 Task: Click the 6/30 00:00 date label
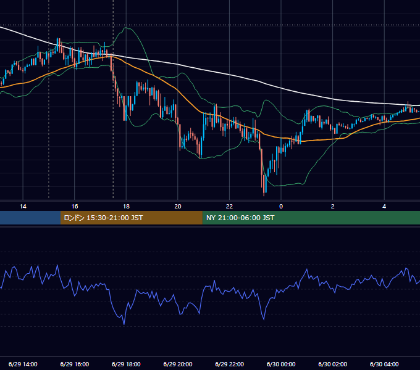tap(281, 364)
